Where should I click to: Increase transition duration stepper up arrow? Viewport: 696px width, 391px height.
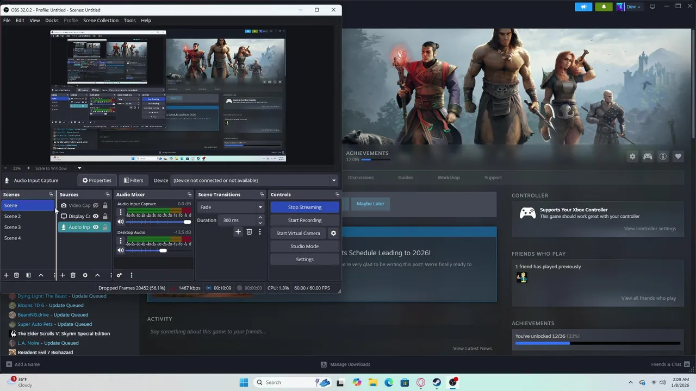point(260,218)
